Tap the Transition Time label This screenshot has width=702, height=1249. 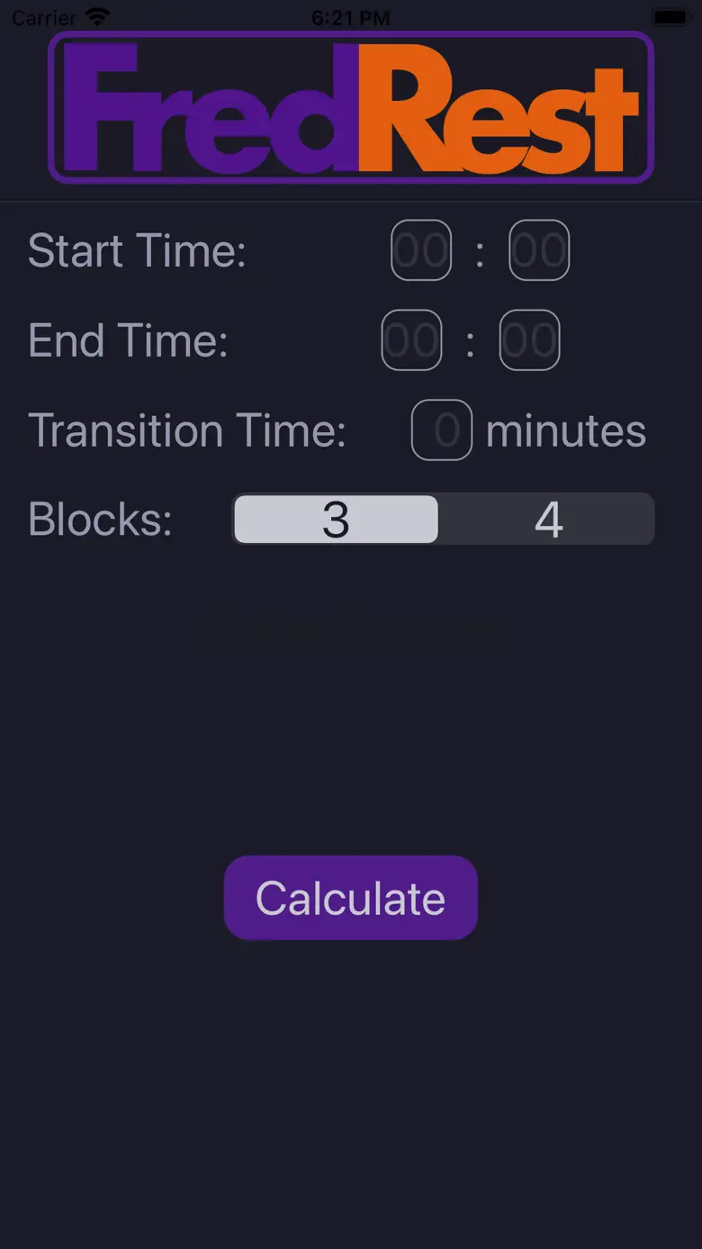click(x=187, y=430)
